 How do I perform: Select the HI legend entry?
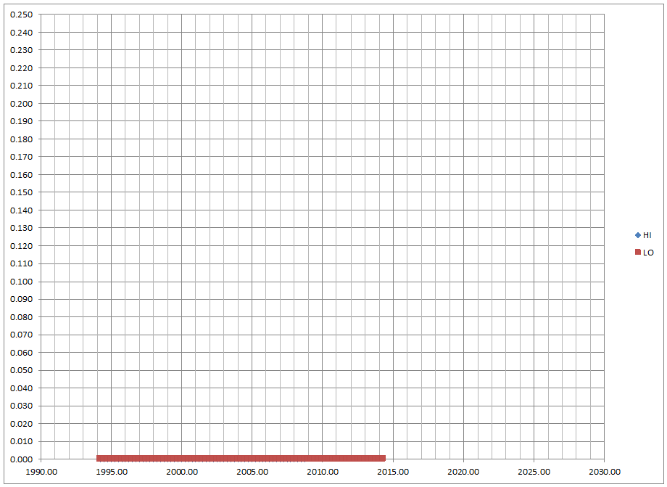coord(643,235)
